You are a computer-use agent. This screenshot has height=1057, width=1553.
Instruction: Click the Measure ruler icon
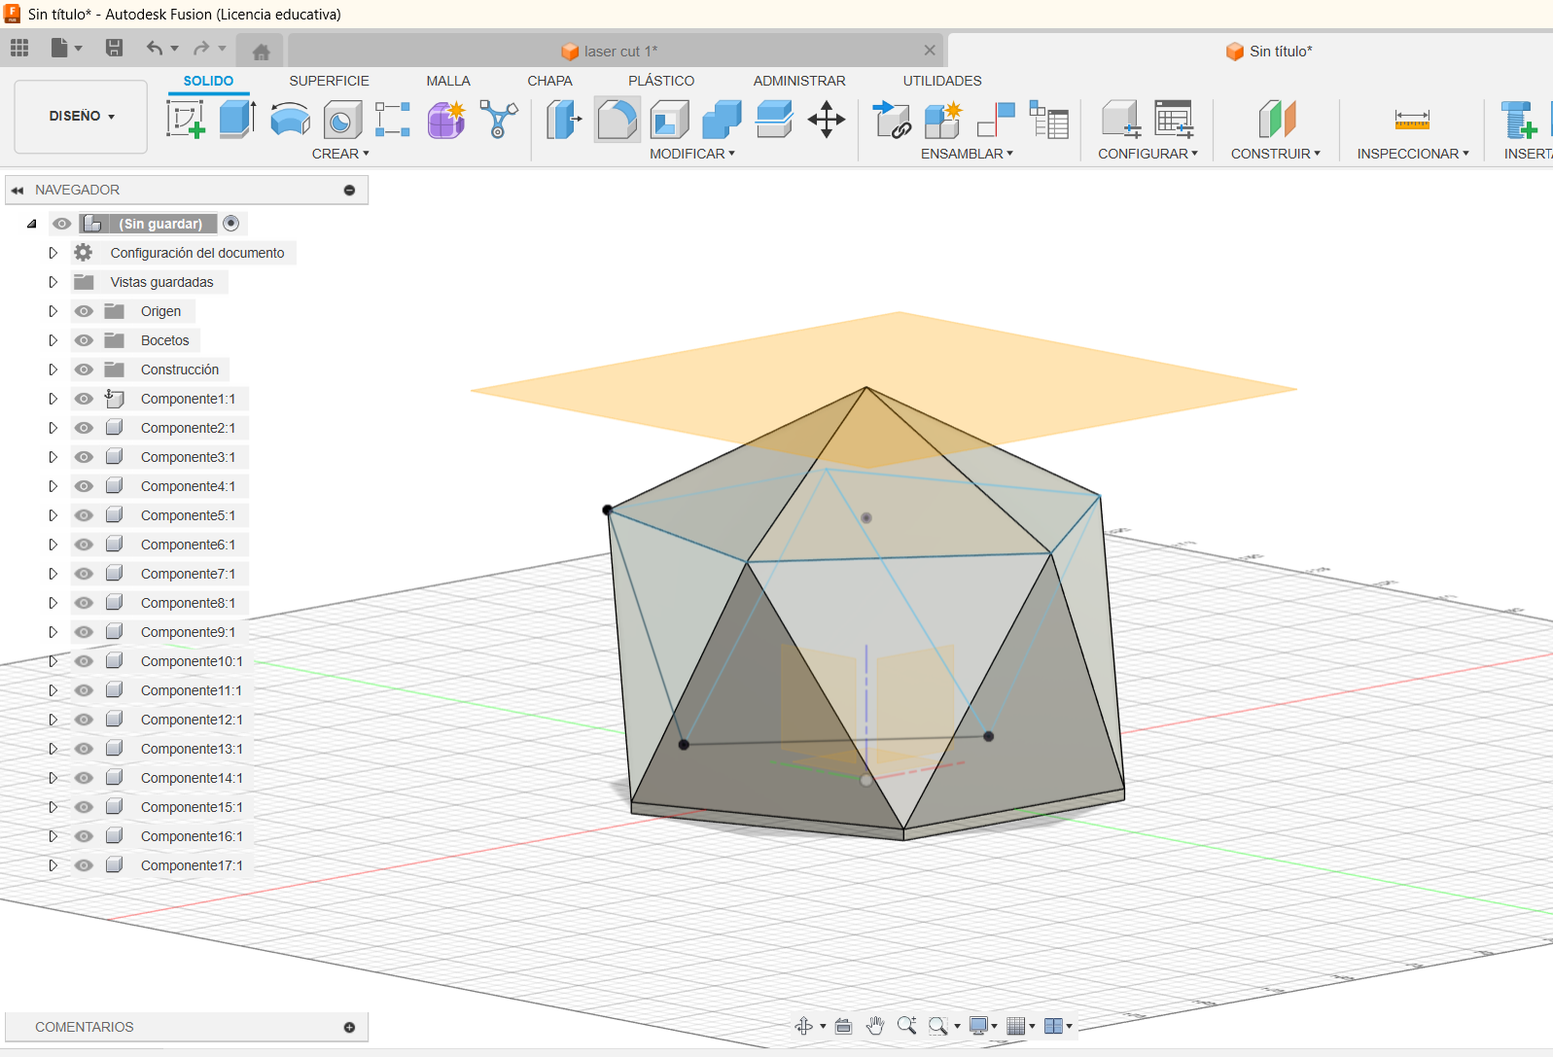tap(1411, 120)
